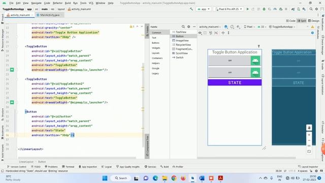Screen dimensions: 325x183
Task: Start debugging with the green bug icon
Action: tap(264, 9)
